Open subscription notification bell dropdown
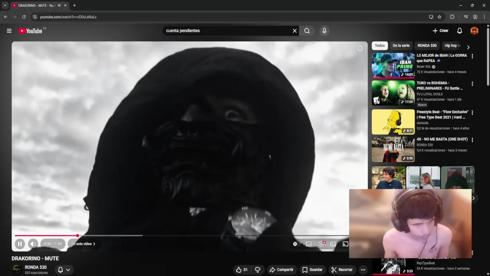This screenshot has width=490, height=276. [64, 270]
